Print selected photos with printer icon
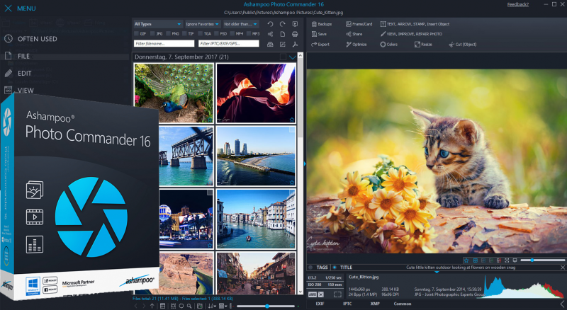 [295, 34]
